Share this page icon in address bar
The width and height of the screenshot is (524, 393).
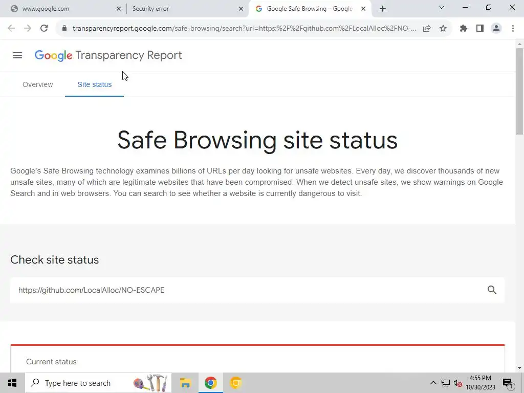coord(427,29)
